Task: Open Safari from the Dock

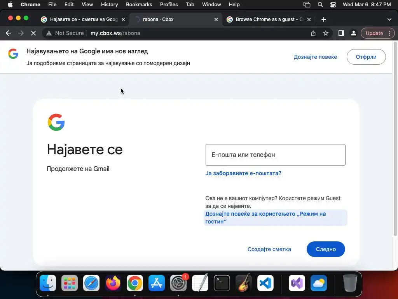Action: pos(91,283)
